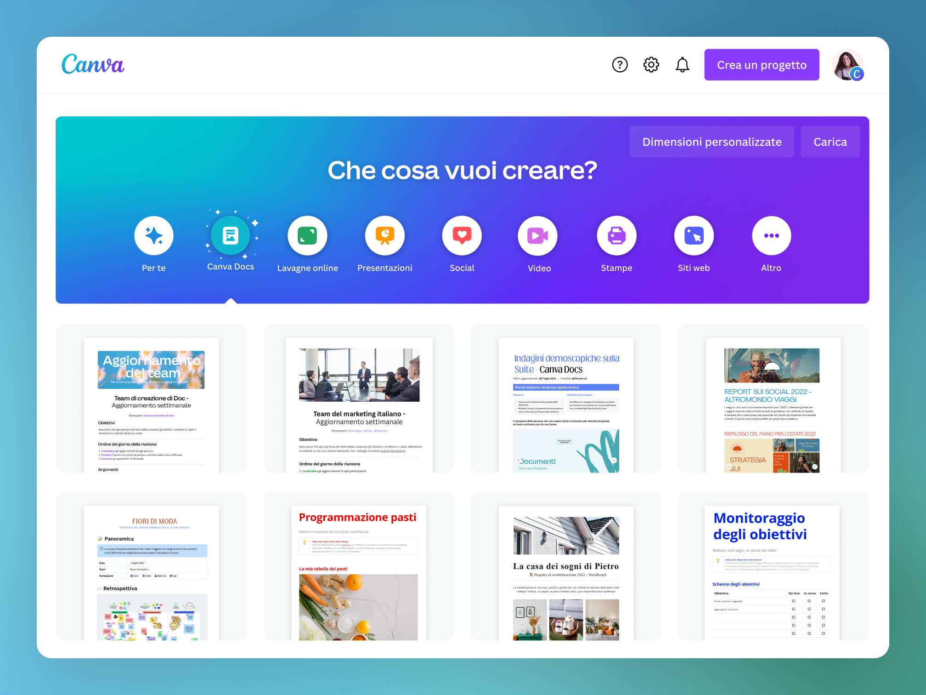
Task: Go to Canva home via logo
Action: [x=93, y=64]
